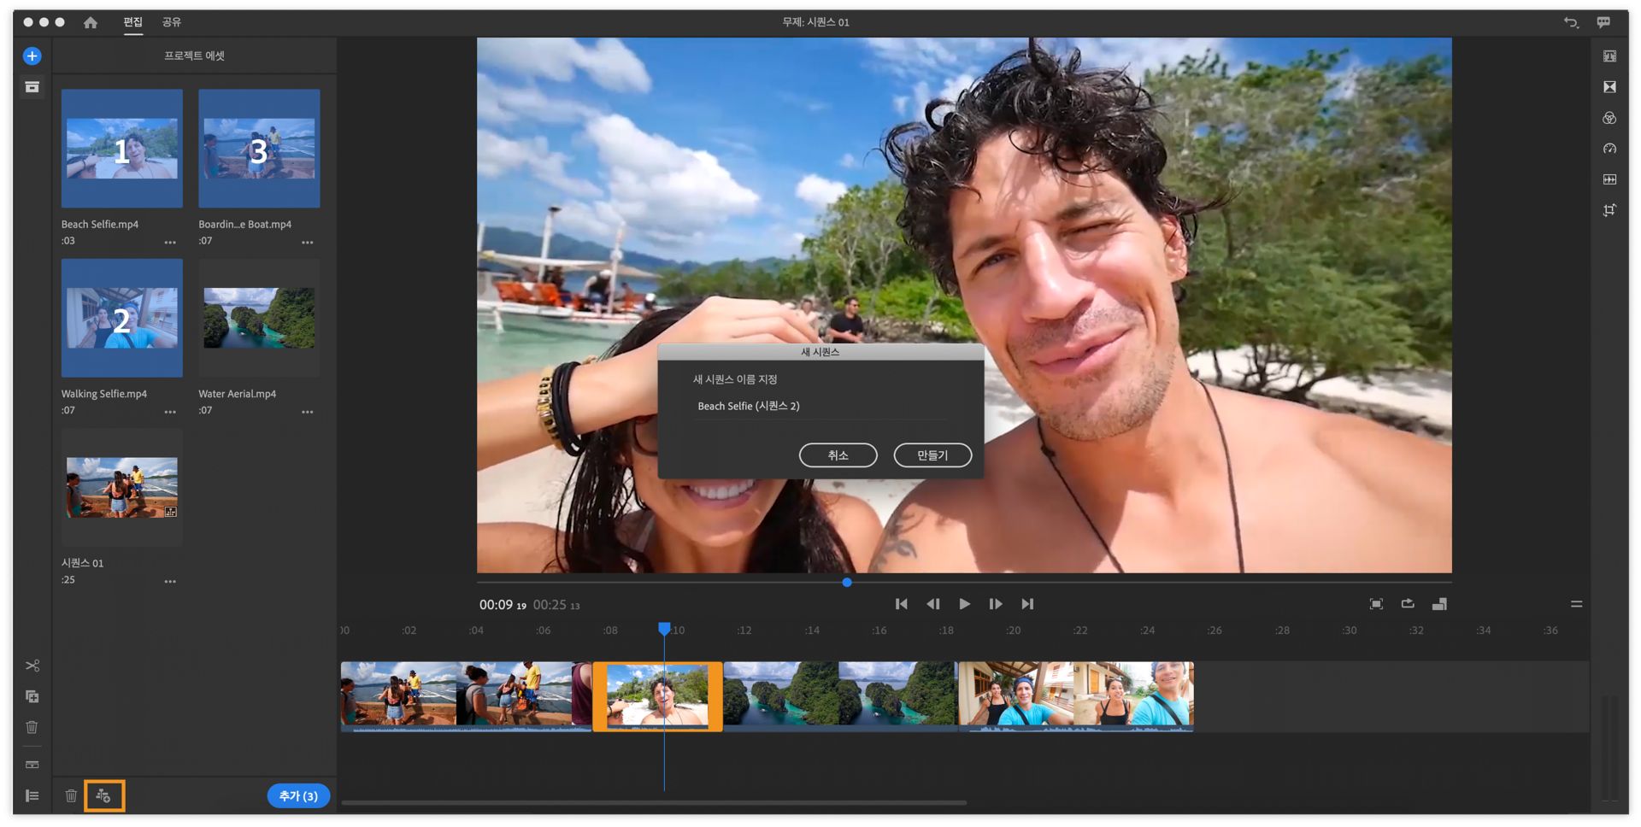1641x827 pixels.
Task: Open the color panel icon
Action: (x=1609, y=118)
